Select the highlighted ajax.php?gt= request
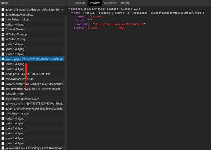The width and height of the screenshot is (211, 150). coord(32,59)
